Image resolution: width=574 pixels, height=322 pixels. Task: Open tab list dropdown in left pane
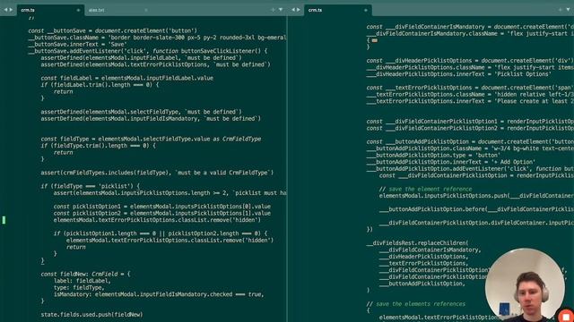tap(281, 10)
